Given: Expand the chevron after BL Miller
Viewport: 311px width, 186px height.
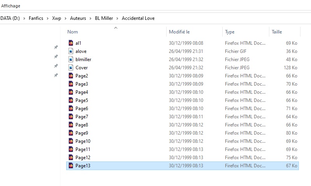Looking at the screenshot, I should tap(118, 18).
